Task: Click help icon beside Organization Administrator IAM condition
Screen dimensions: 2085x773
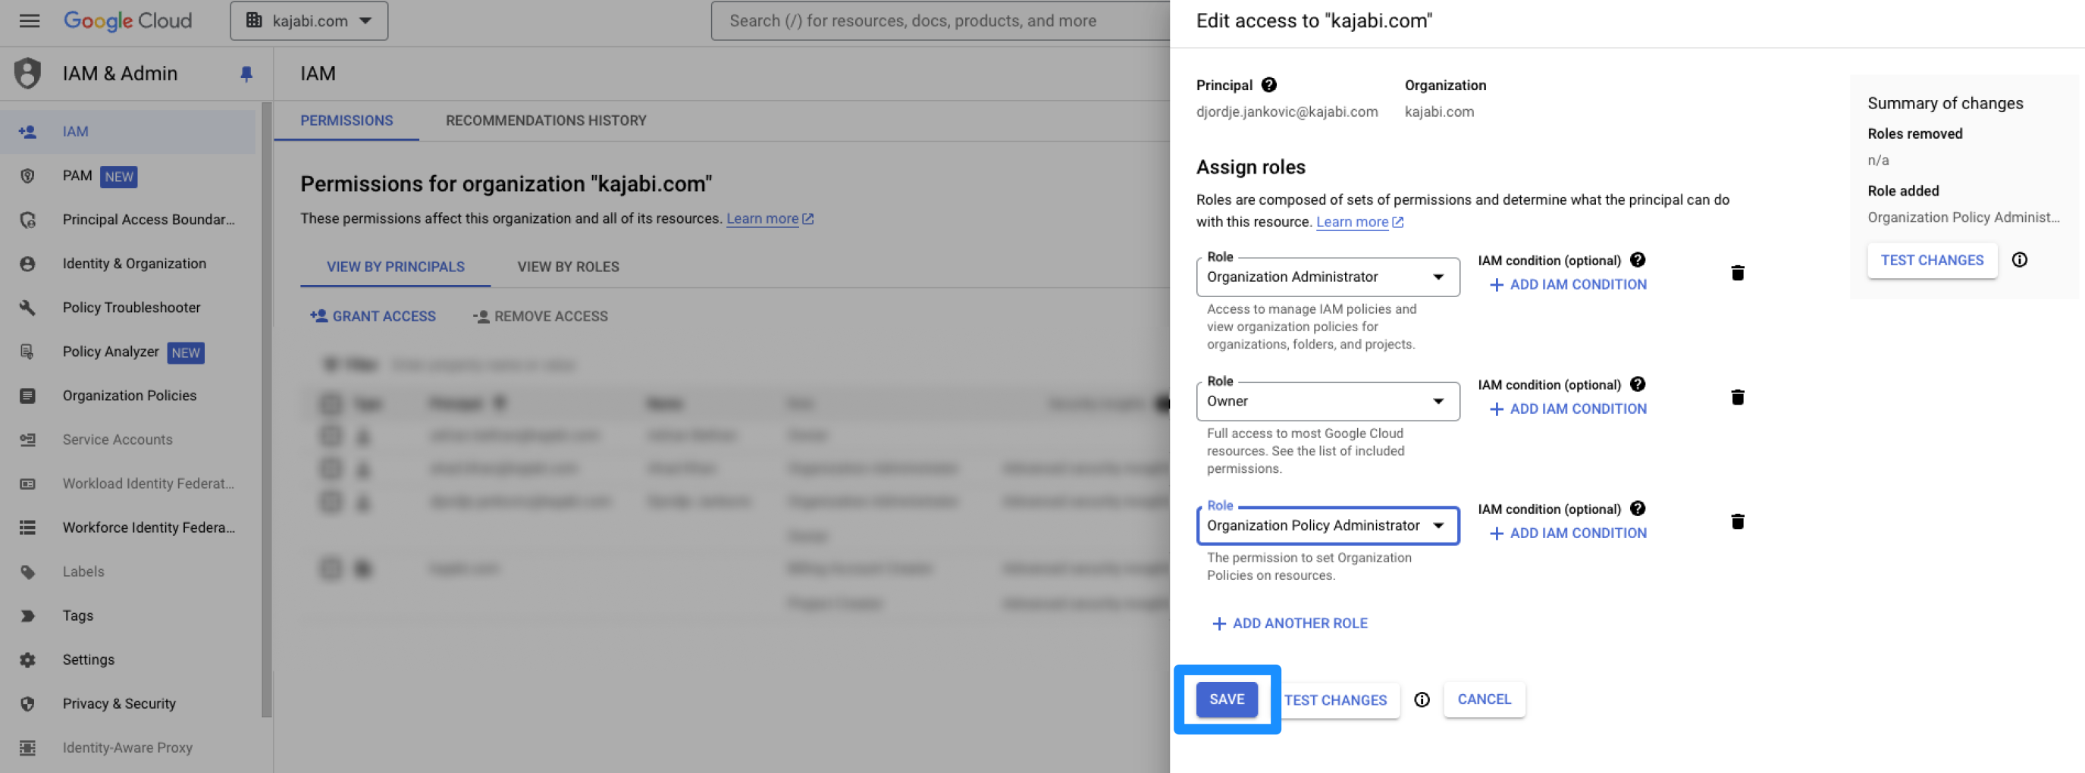Action: coord(1638,260)
